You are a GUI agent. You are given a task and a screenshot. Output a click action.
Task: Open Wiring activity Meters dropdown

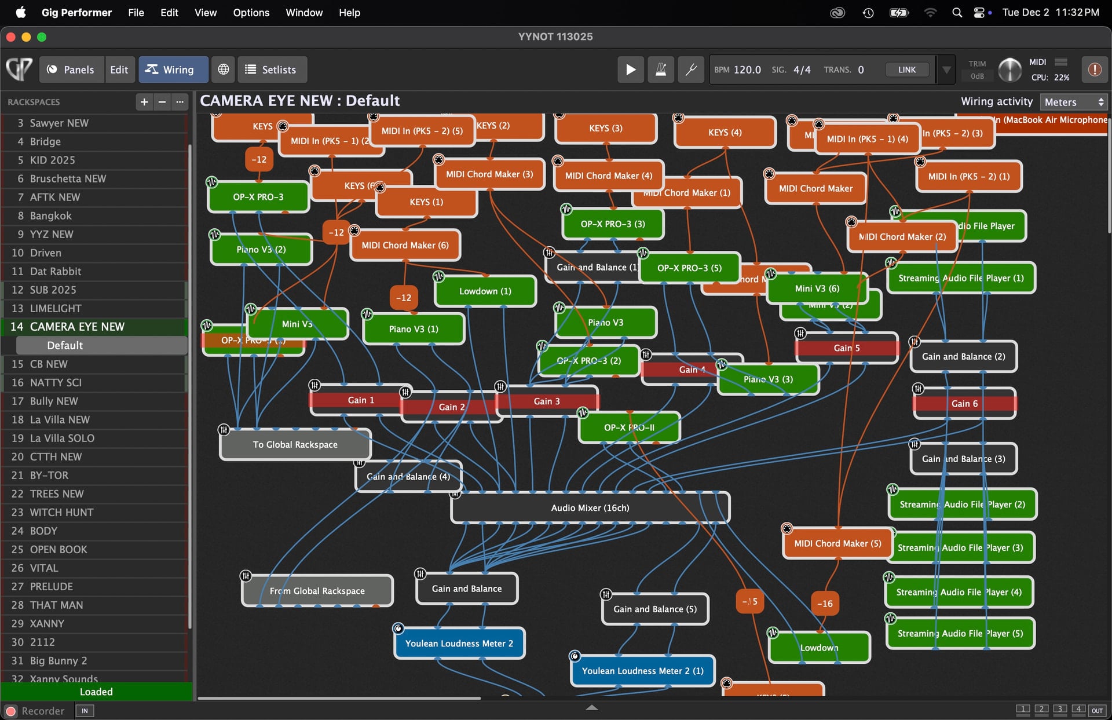[x=1073, y=102]
